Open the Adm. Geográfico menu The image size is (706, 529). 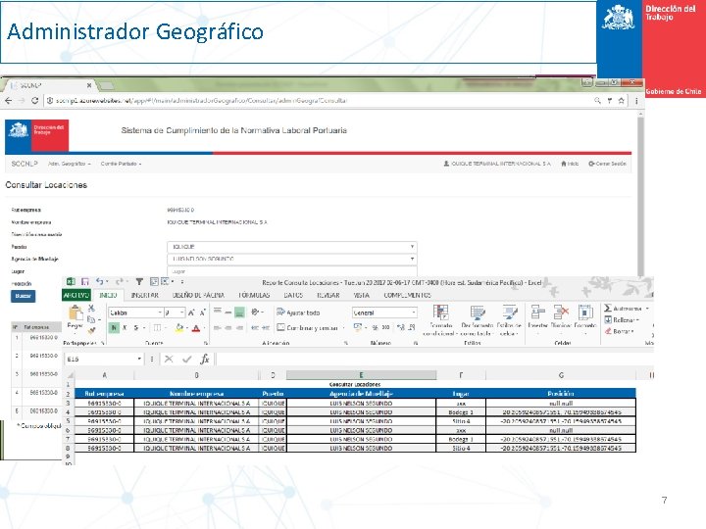pos(70,164)
